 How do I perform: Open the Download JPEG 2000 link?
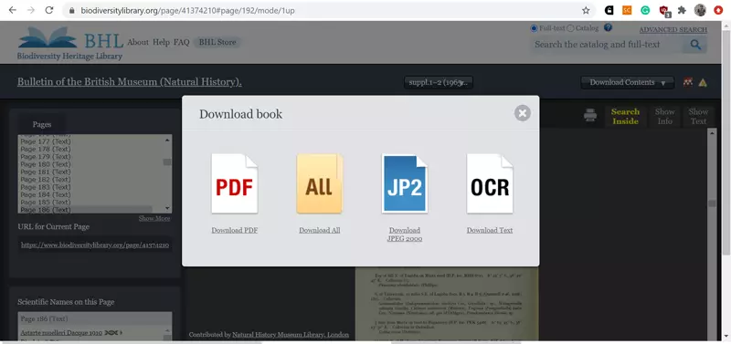(x=405, y=235)
